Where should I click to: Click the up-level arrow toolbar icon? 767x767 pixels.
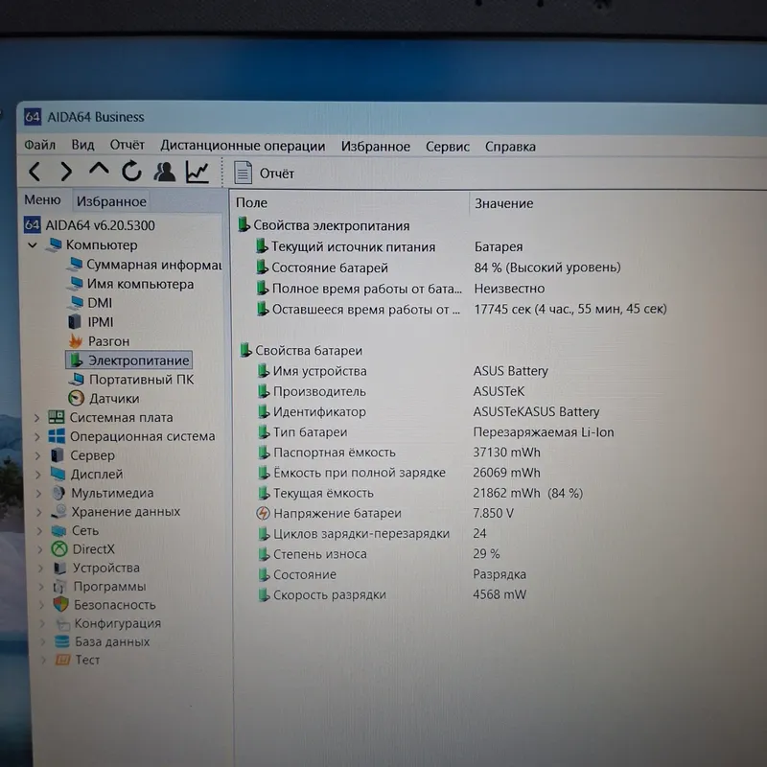click(x=99, y=170)
